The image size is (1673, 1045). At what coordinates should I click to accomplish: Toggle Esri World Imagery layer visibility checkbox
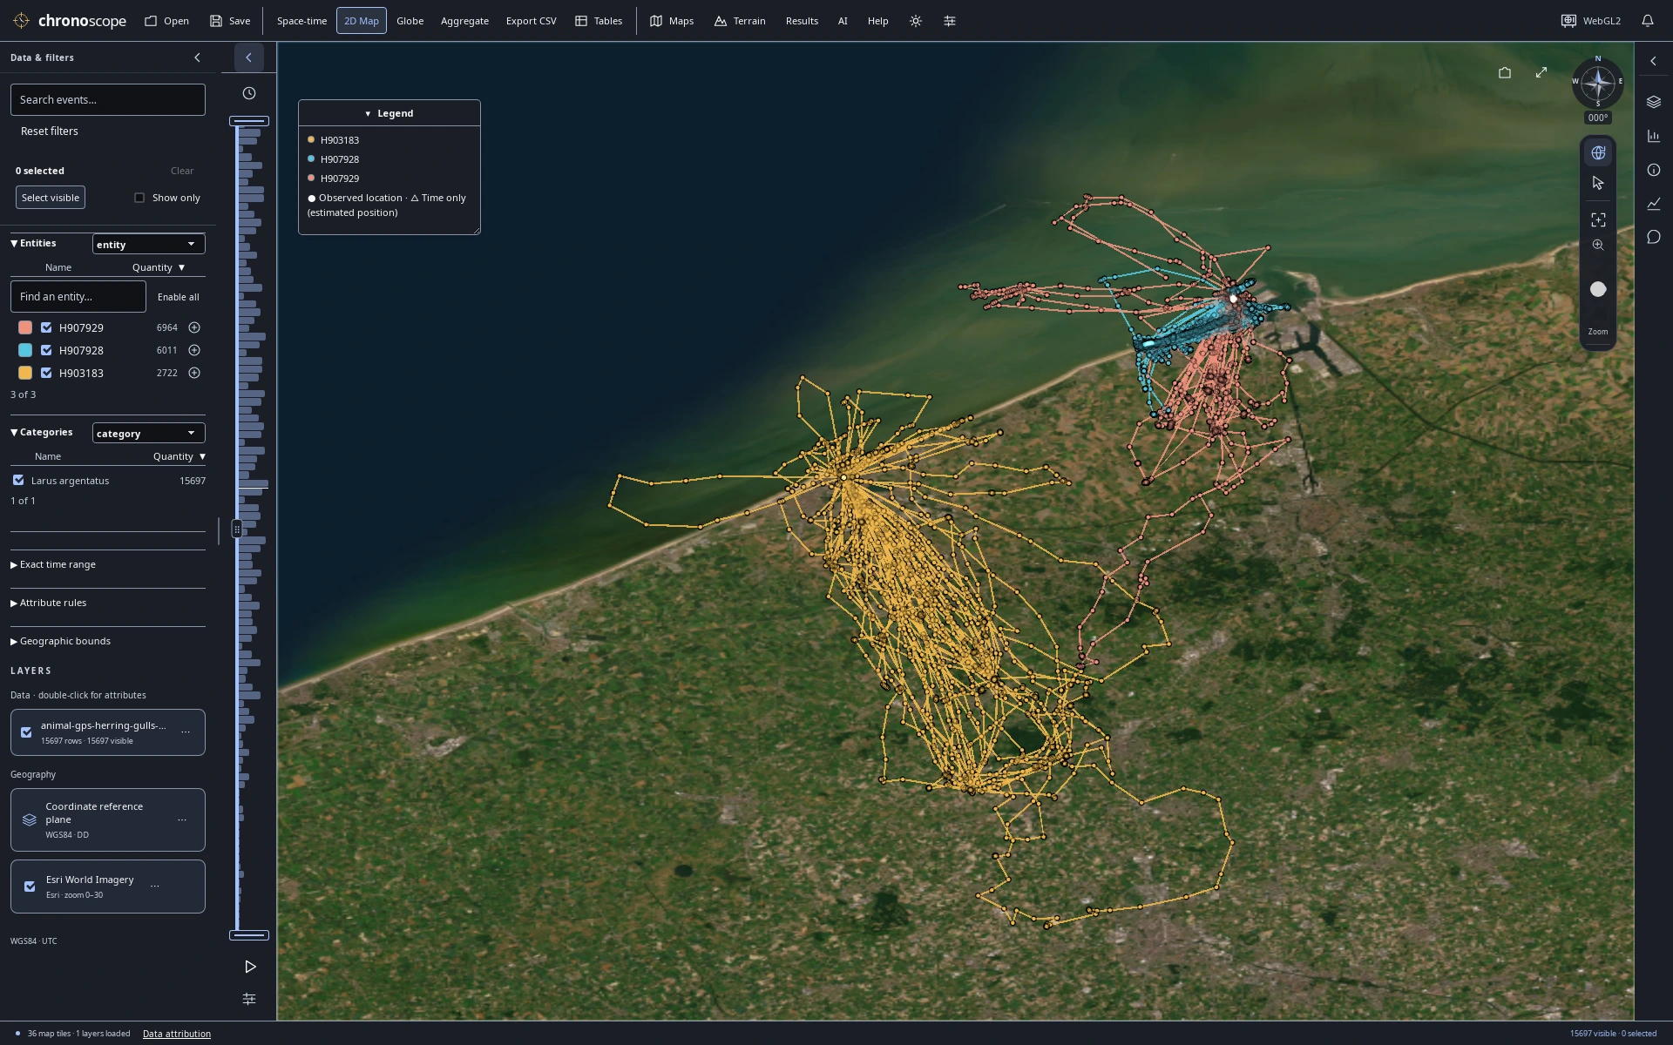[30, 887]
